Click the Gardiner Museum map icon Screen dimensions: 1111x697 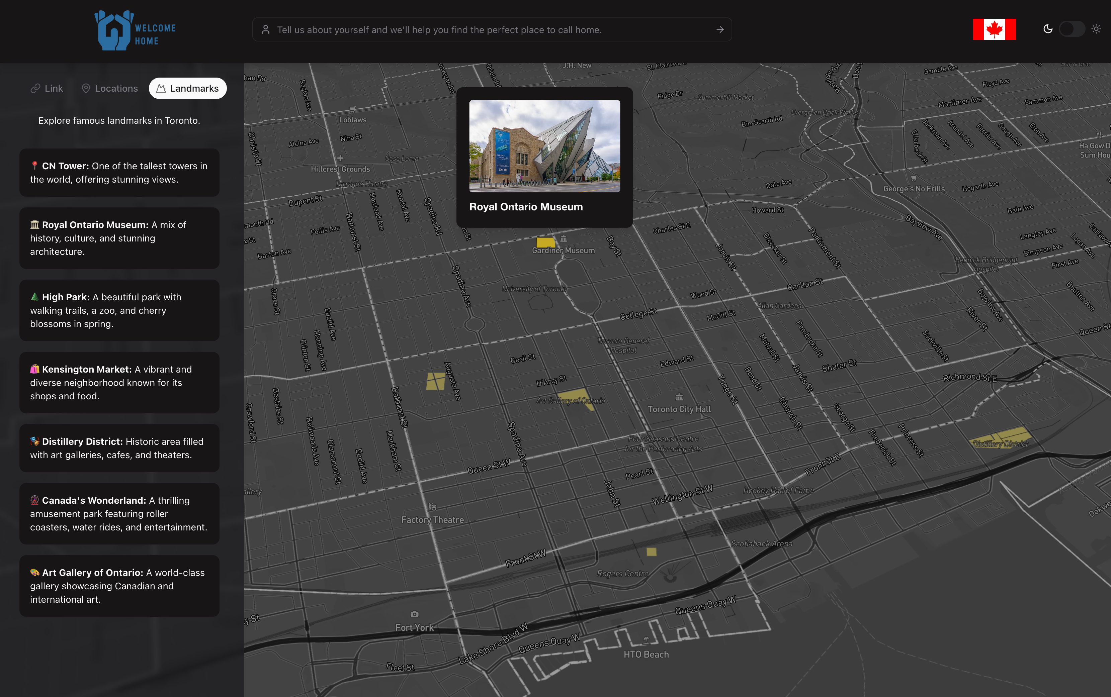pos(564,239)
